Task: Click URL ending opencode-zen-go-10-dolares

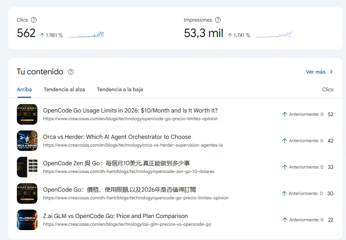Action: [129, 171]
